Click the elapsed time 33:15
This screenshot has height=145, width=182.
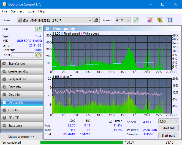pyautogui.click(x=169, y=143)
